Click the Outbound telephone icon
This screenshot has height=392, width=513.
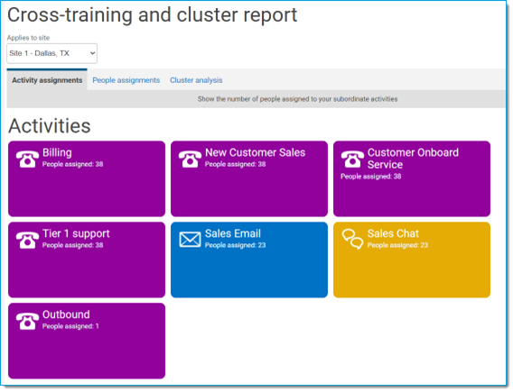pos(27,321)
